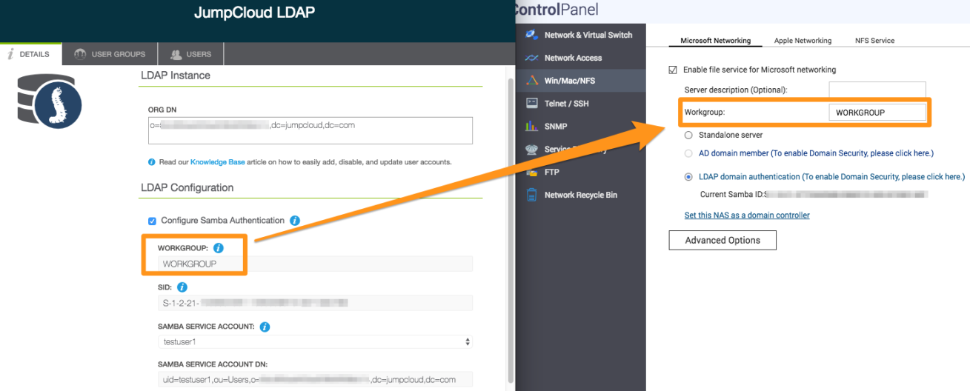Click info icon next to WORKGROUP label
This screenshot has height=391, width=970.
coord(219,248)
